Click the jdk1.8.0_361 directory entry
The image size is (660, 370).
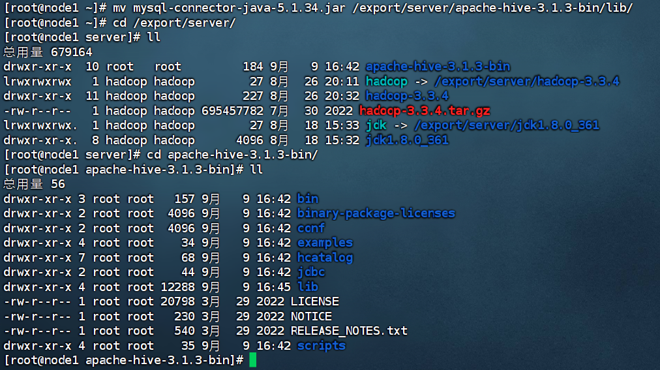407,140
